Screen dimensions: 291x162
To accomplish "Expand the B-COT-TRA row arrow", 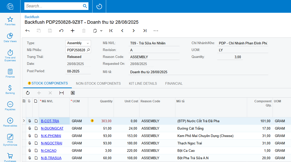I will tap(24, 121).
